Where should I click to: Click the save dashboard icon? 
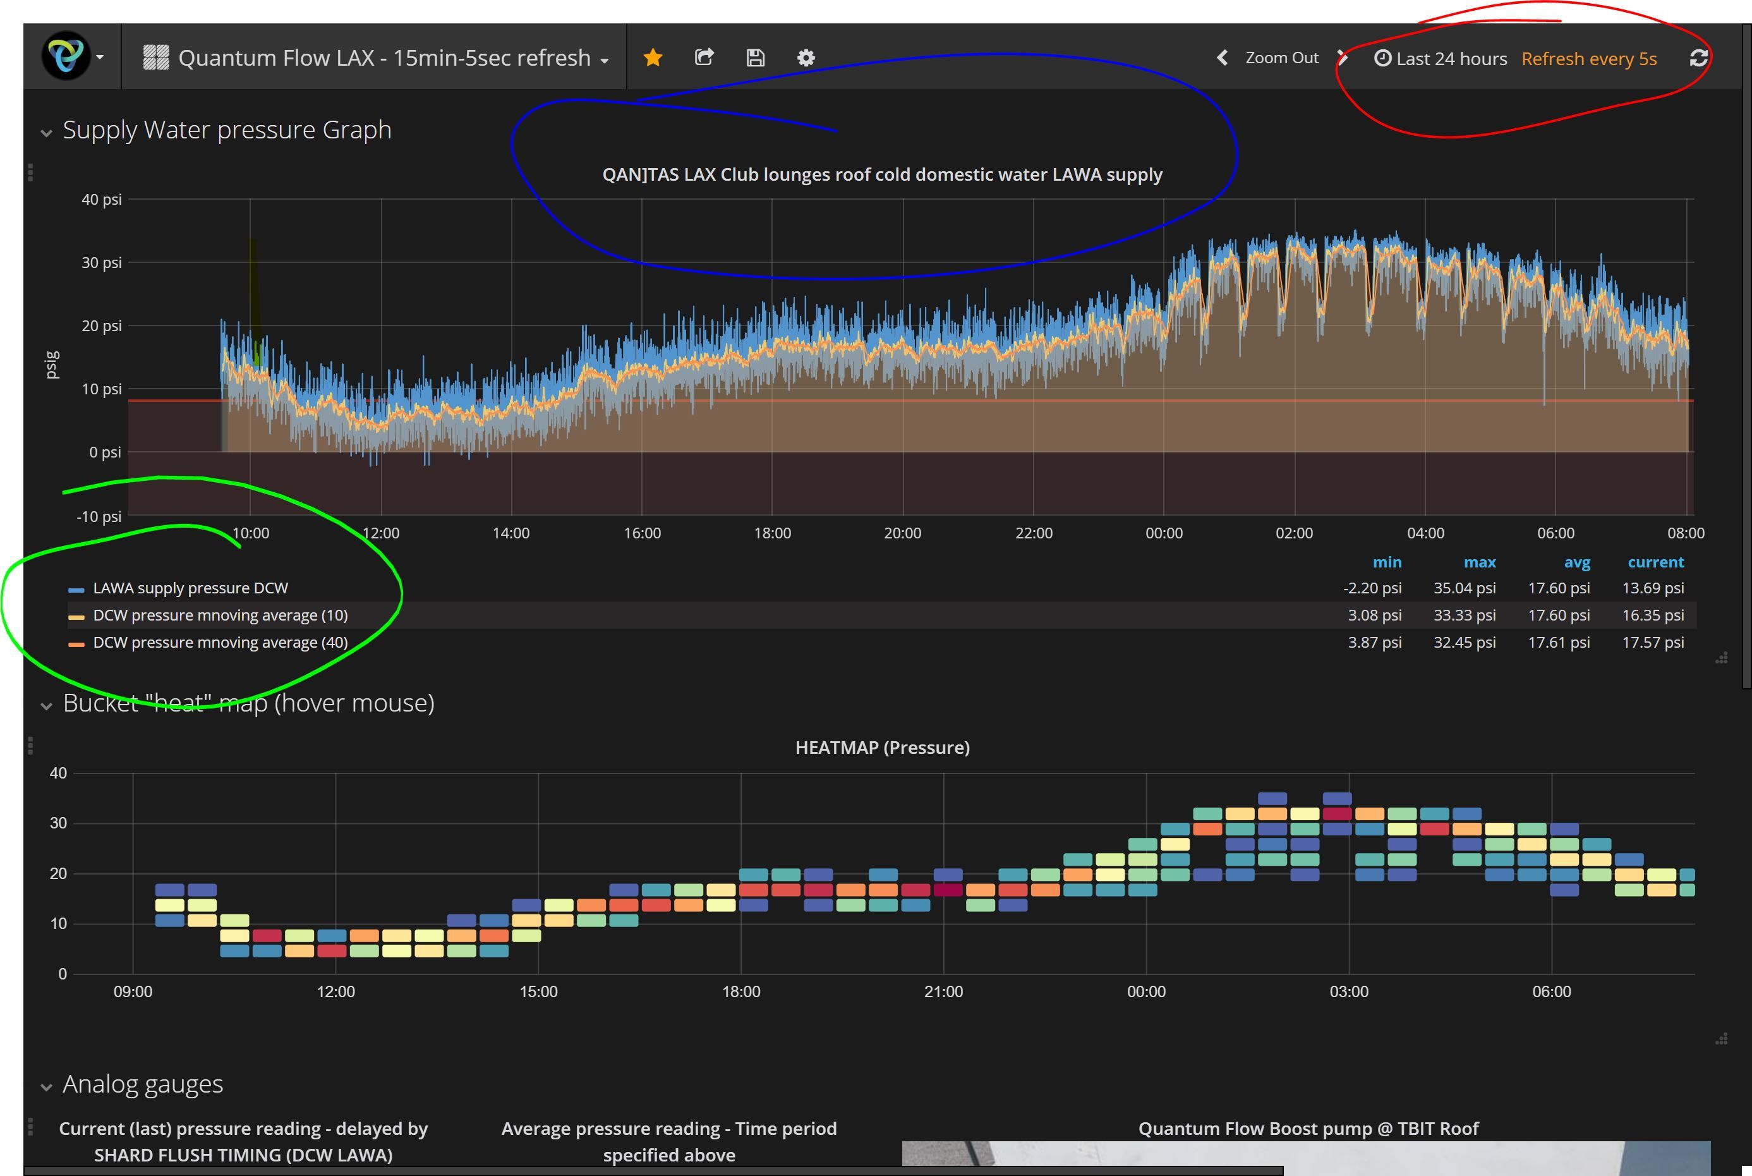(x=756, y=58)
